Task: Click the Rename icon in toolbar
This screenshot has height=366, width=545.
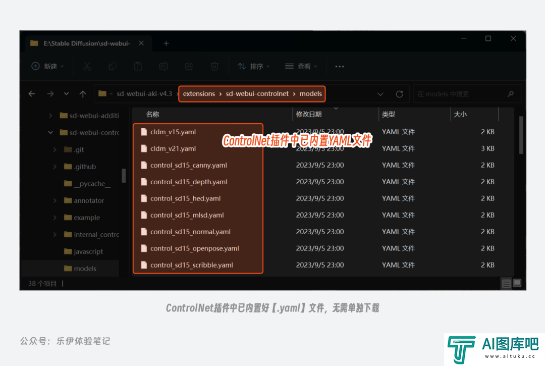Action: click(x=163, y=67)
